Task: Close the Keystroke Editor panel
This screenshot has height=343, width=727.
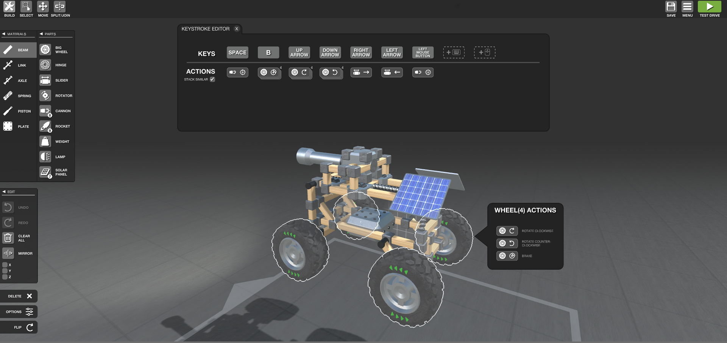Action: tap(237, 29)
